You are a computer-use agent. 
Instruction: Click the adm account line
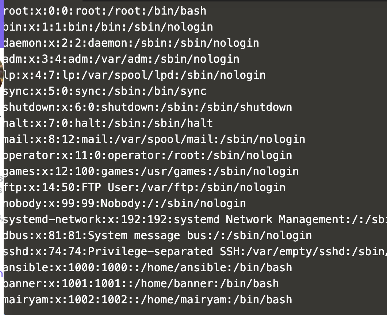click(121, 59)
